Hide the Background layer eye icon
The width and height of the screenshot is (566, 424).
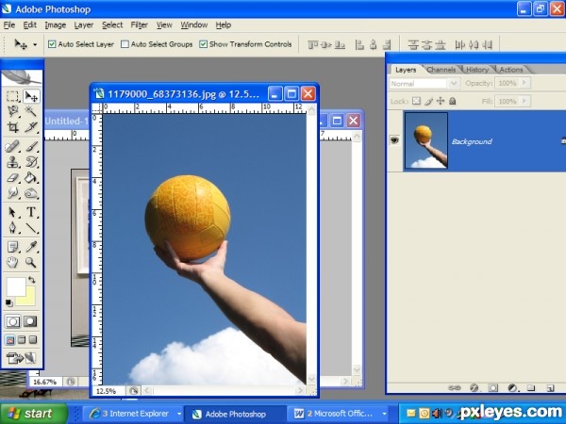pyautogui.click(x=394, y=139)
